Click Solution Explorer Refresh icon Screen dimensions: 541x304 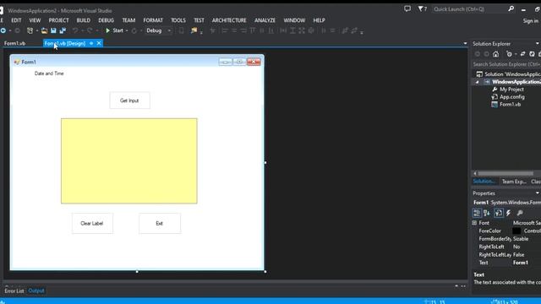pyautogui.click(x=532, y=54)
